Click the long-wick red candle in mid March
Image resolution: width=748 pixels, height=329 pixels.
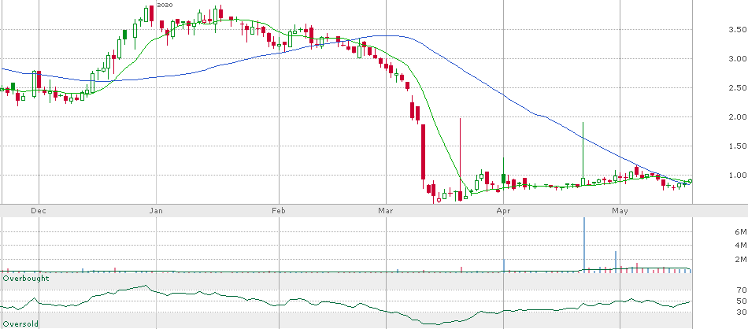coord(460,160)
